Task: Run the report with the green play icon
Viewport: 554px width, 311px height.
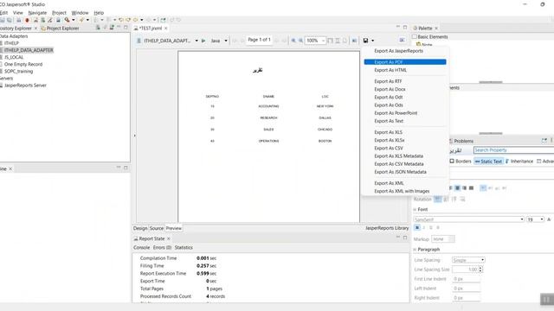Action: (203, 41)
